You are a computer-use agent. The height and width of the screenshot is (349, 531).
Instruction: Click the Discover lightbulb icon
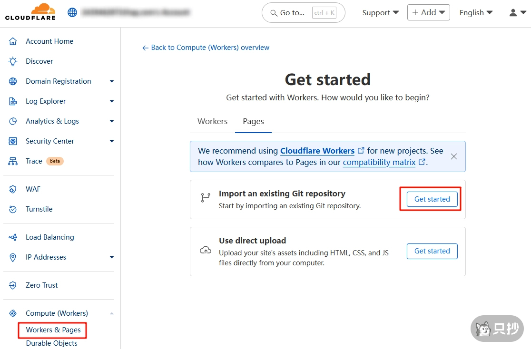[x=13, y=61]
